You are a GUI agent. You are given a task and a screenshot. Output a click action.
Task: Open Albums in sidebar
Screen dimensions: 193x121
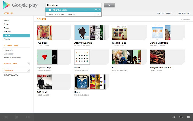tap(7, 32)
